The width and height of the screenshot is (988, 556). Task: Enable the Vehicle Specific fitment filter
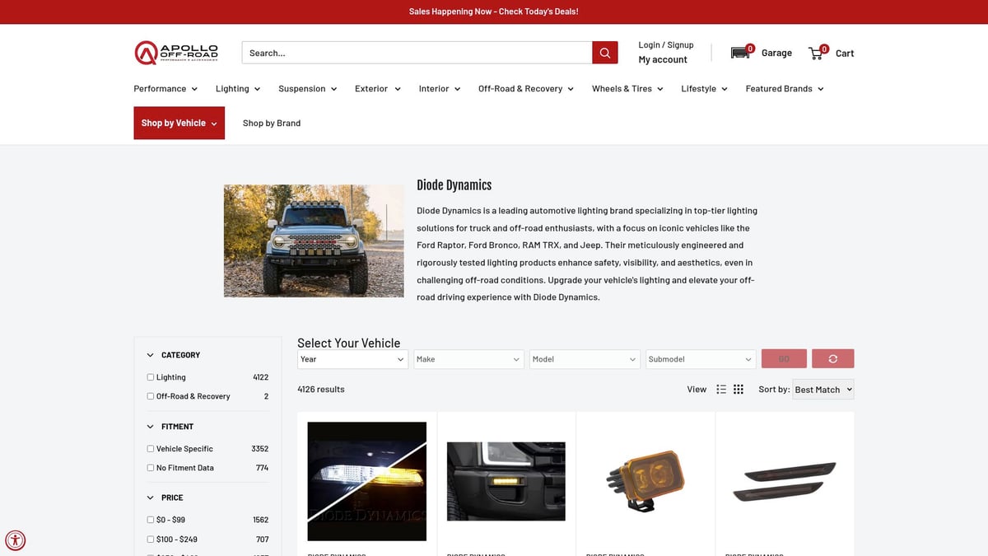click(x=151, y=449)
